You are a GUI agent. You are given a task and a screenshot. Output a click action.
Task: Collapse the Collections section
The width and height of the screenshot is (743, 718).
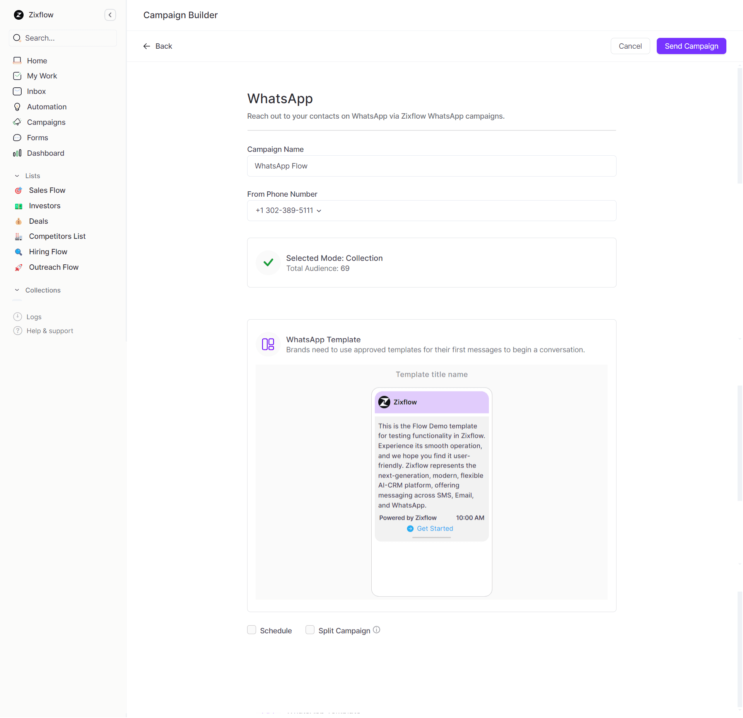coord(17,290)
